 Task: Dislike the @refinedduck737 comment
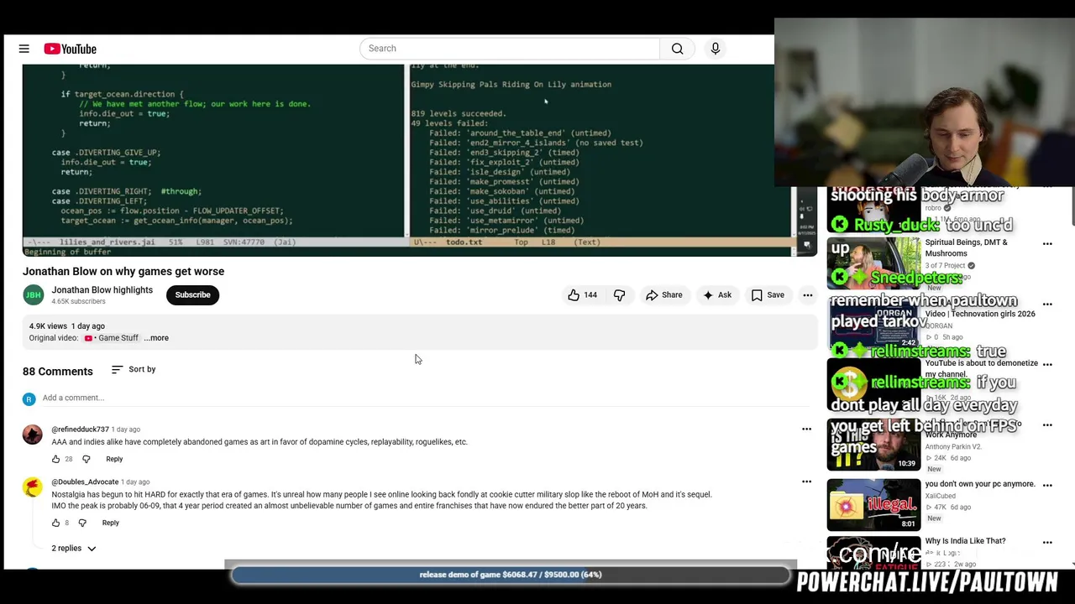click(x=86, y=459)
